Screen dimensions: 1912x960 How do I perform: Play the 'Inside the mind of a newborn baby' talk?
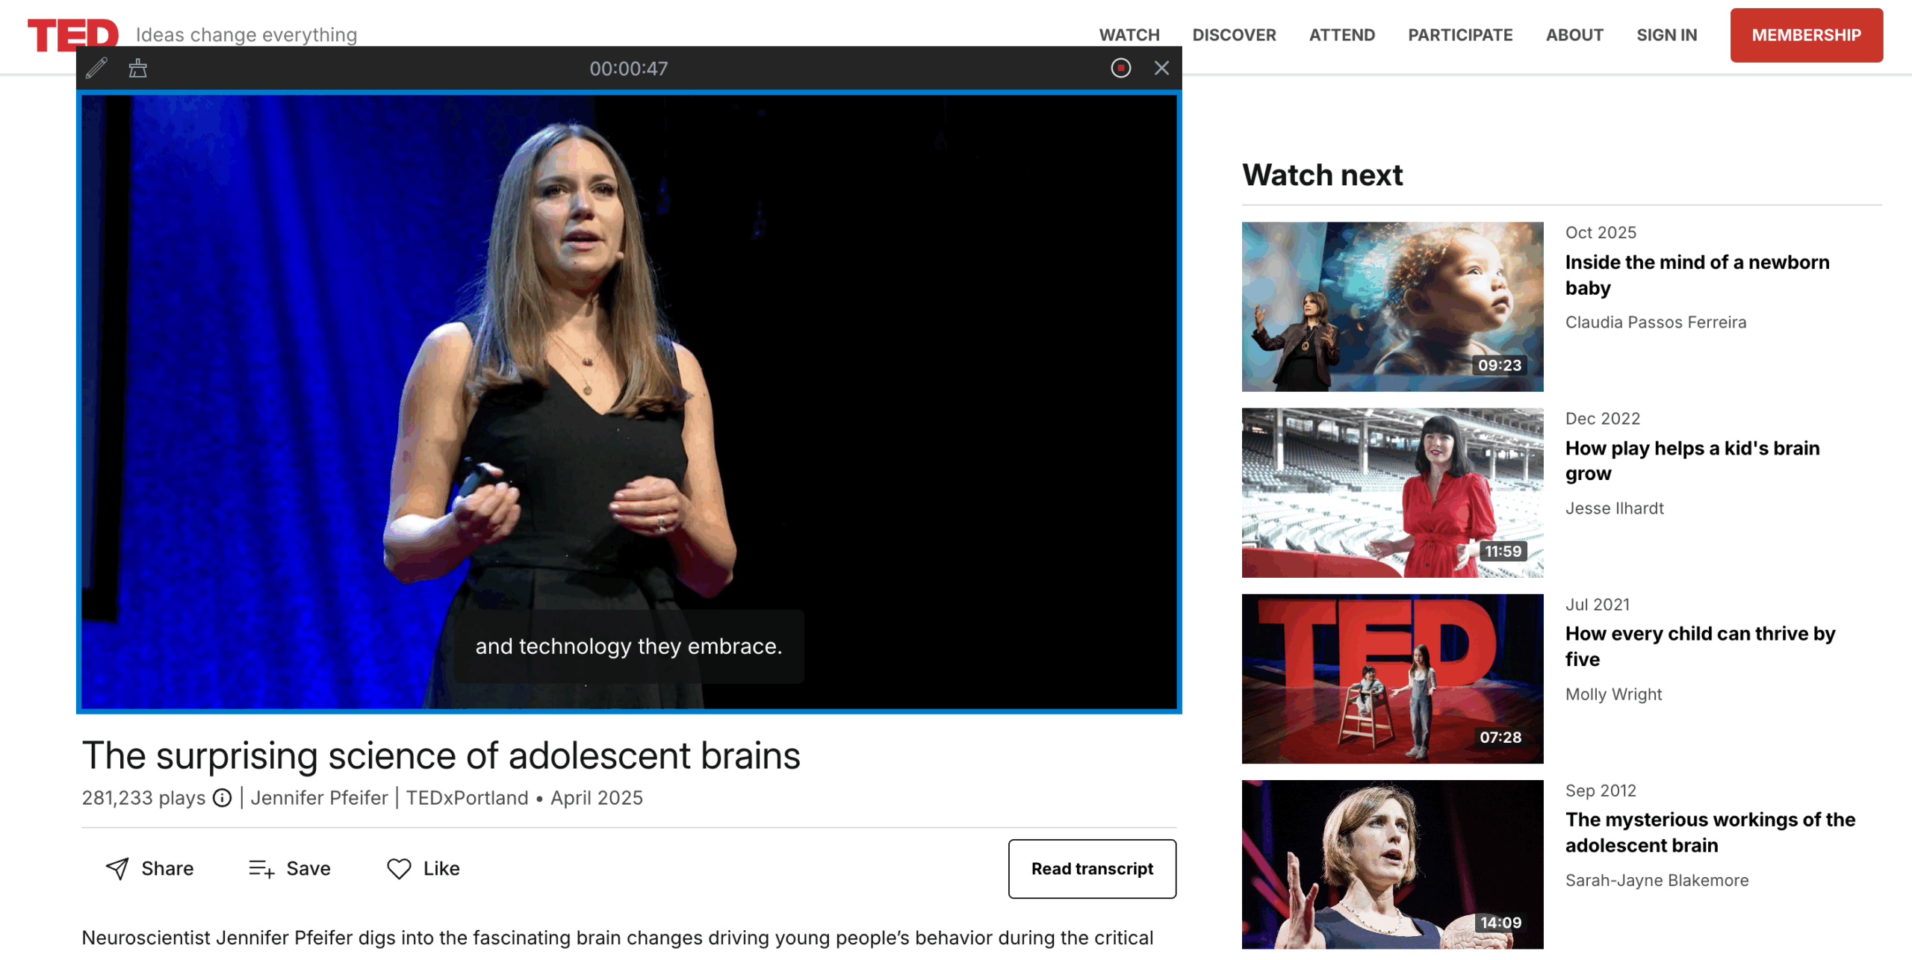click(x=1392, y=306)
